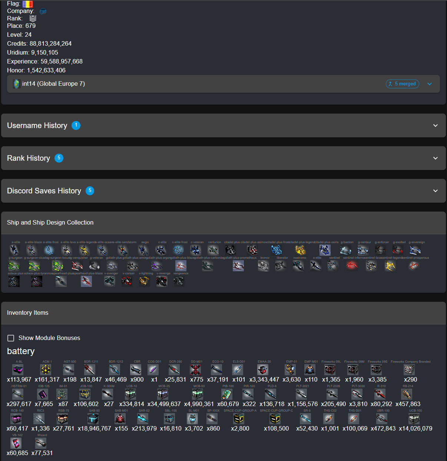Click the Wizard item icon
This screenshot has width=447, height=461.
pos(41,443)
